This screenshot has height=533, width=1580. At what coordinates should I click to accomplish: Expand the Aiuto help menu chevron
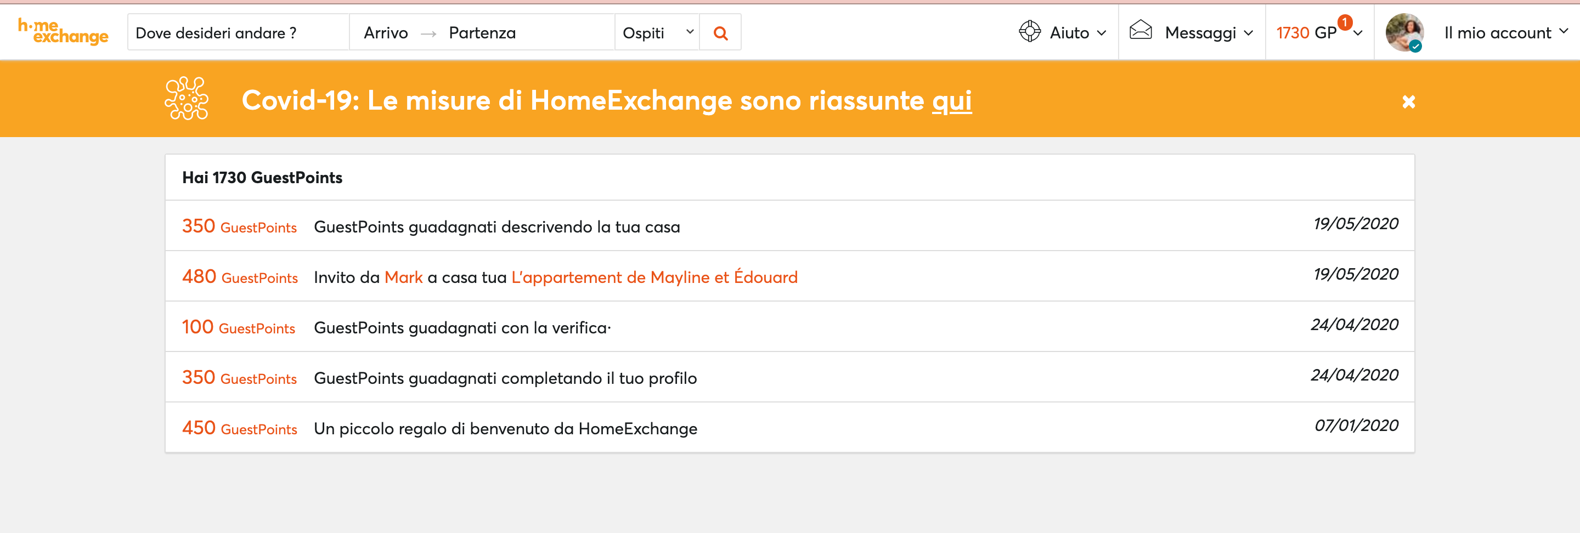(x=1102, y=33)
